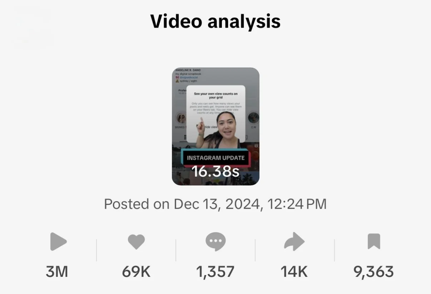Click the shares arrow icon
This screenshot has height=294, width=431.
(294, 242)
